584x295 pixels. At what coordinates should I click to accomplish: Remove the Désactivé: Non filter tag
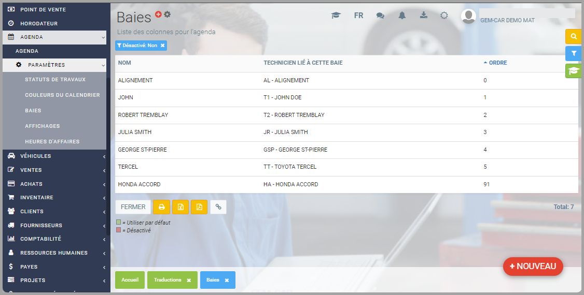tap(162, 46)
